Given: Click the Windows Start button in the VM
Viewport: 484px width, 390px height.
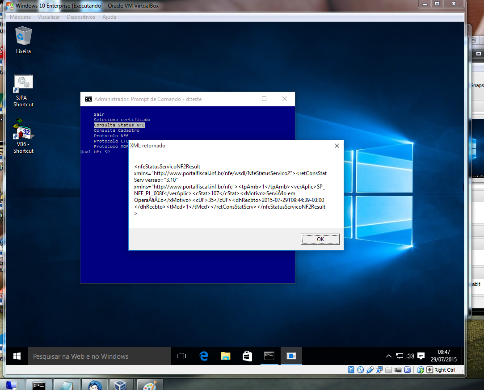Looking at the screenshot, I should 17,356.
